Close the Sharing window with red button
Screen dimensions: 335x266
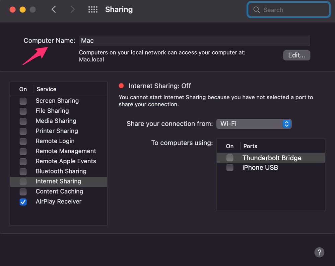[x=13, y=10]
